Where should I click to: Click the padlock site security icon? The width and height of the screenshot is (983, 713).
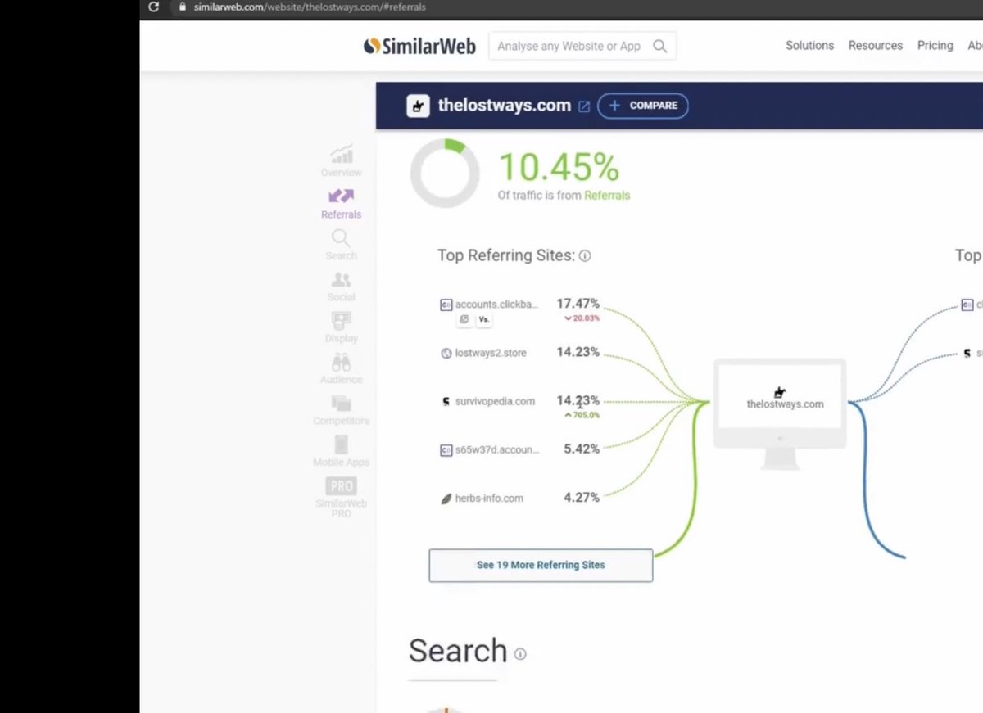point(182,7)
